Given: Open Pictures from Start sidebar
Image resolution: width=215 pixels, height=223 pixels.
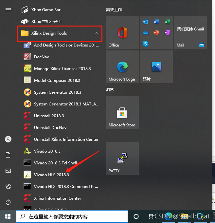Looking at the screenshot, I should click(8, 171).
